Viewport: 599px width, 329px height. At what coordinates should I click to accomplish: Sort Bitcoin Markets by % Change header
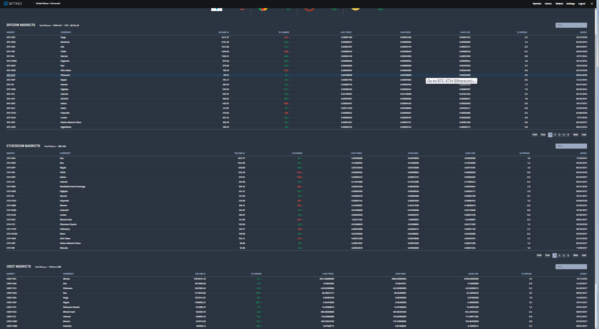[x=284, y=32]
